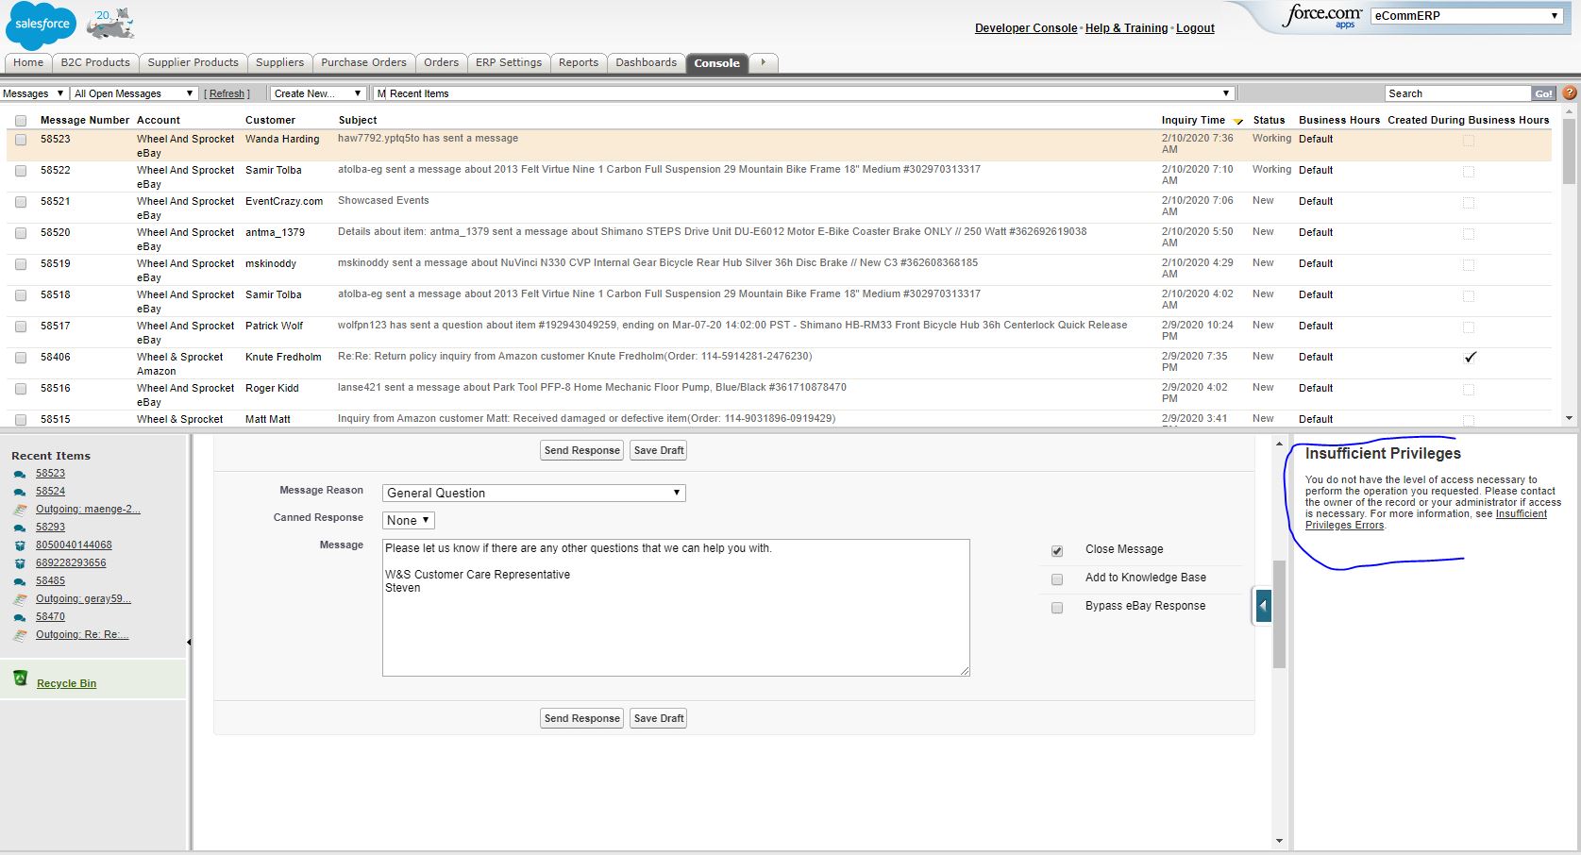1581x855 pixels.
Task: Open the Messages object dropdown
Action: 34,93
